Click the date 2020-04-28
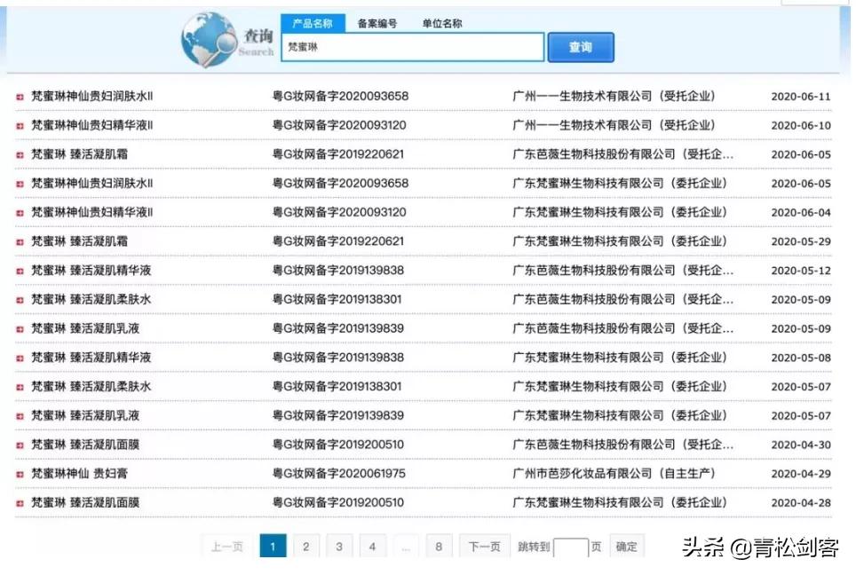The height and width of the screenshot is (575, 856). coord(801,503)
